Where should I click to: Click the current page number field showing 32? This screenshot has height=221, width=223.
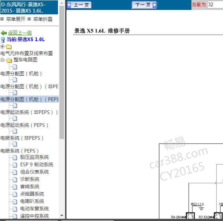[x=215, y=5]
